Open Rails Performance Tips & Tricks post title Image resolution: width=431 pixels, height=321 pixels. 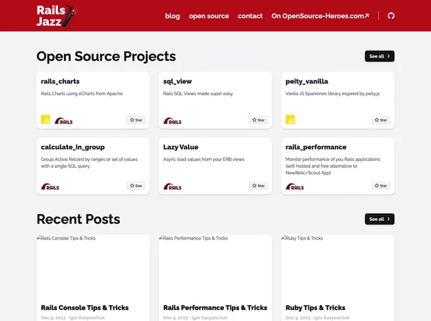215,308
